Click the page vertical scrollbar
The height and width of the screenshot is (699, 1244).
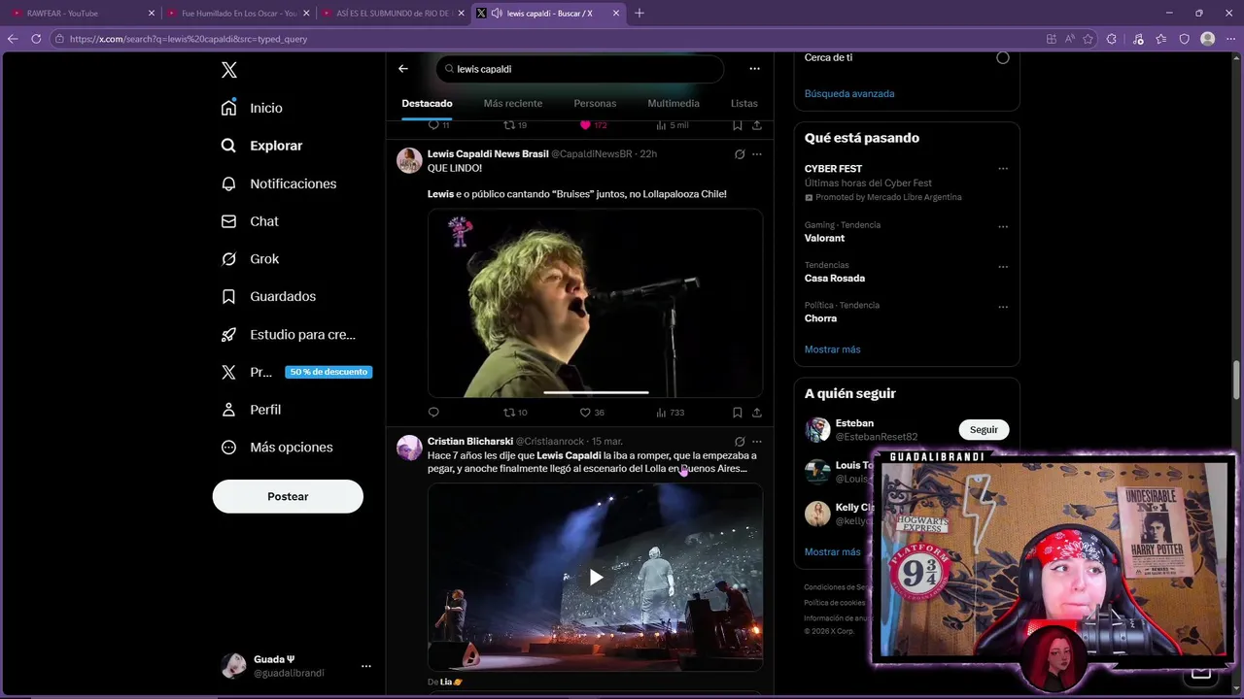pos(1237,379)
